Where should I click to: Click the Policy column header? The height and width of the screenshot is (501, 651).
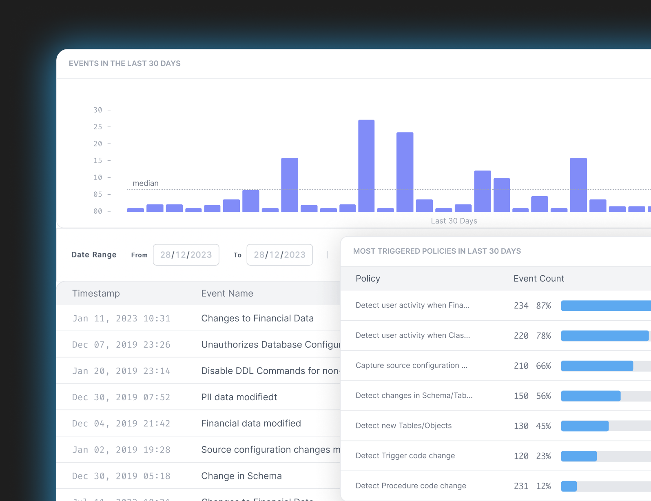coord(368,279)
